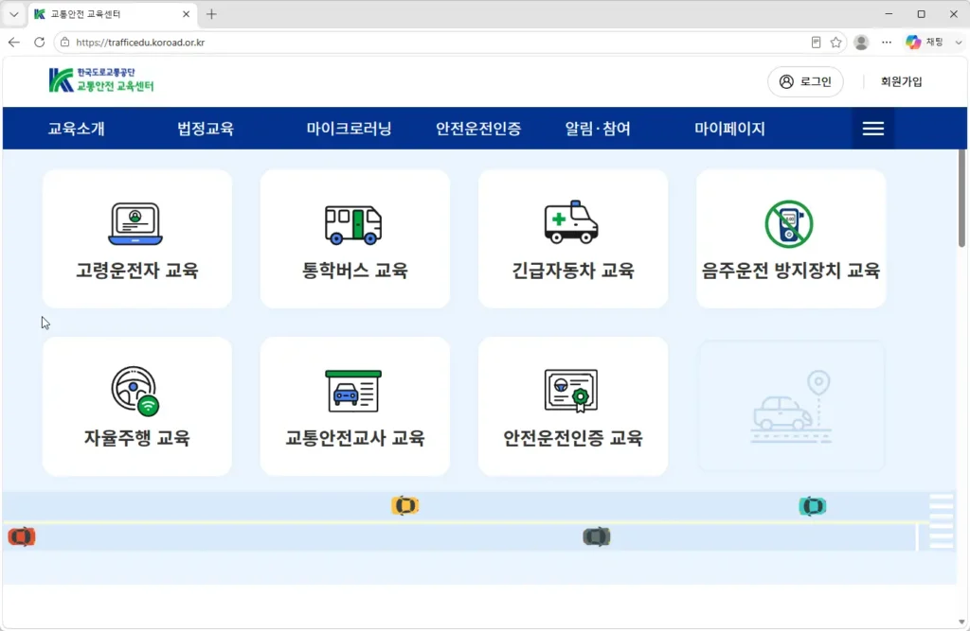Open the 법정교육 menu
The image size is (970, 631).
point(206,129)
